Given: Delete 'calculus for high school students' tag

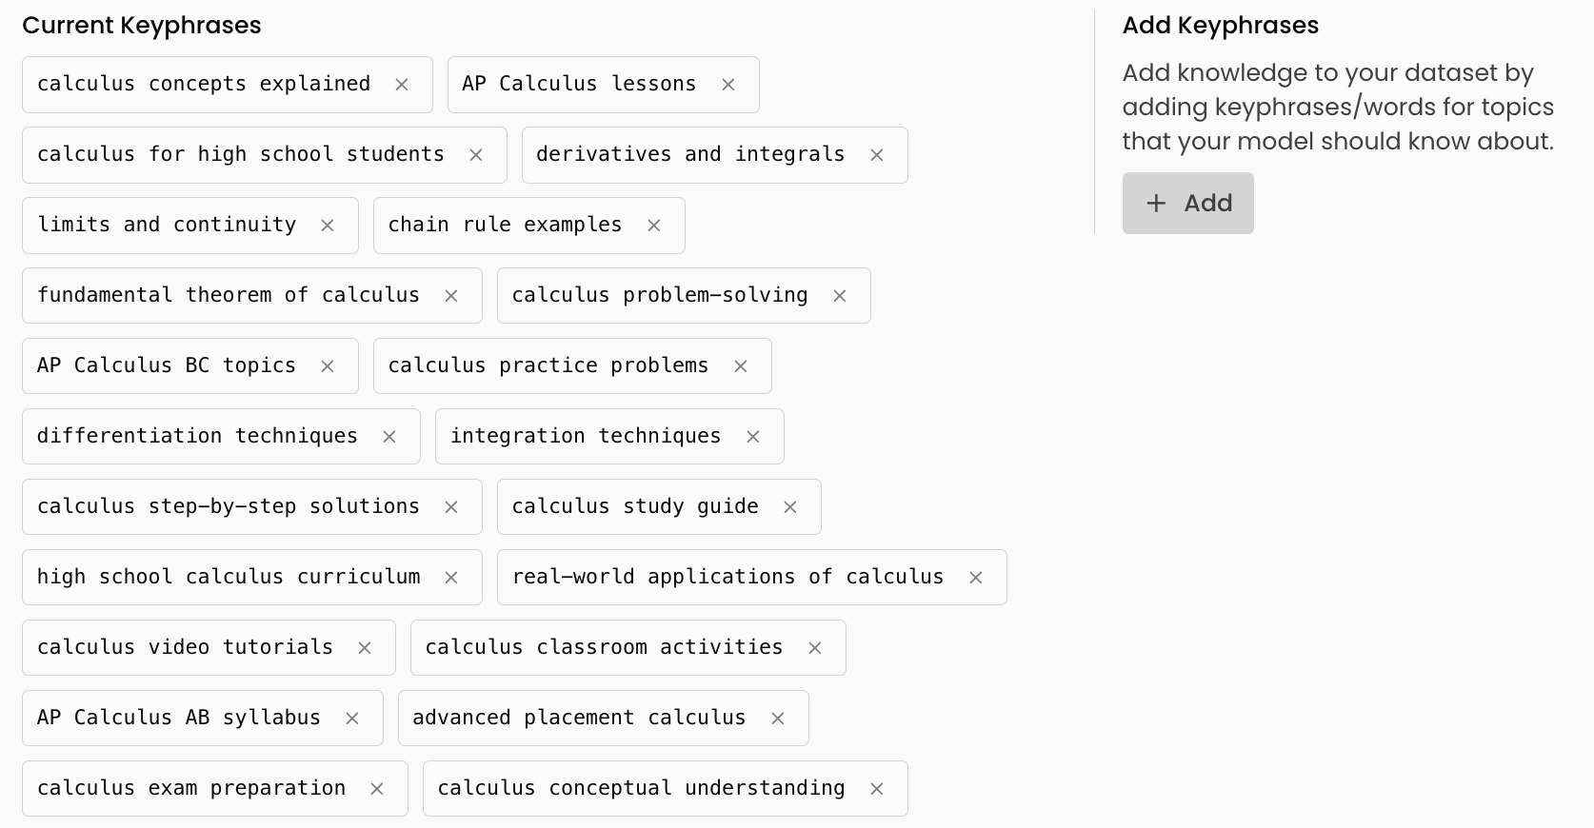Looking at the screenshot, I should pos(476,155).
